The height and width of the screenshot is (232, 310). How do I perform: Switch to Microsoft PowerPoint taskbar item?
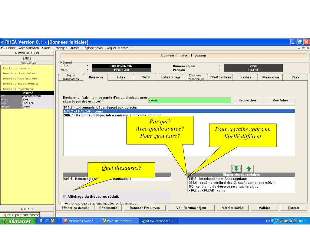click(80, 221)
